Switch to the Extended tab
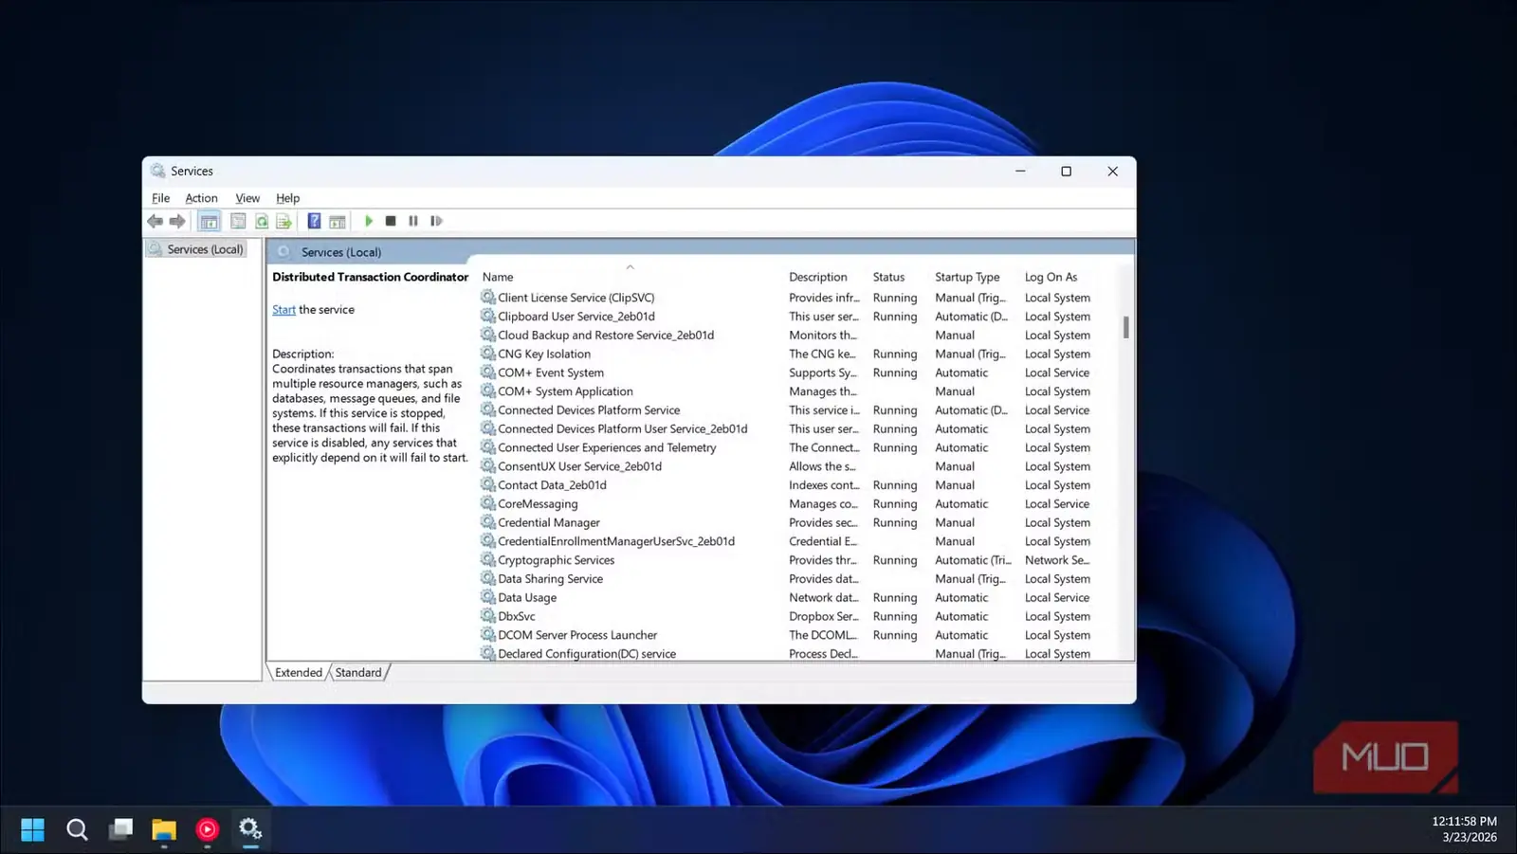The height and width of the screenshot is (854, 1517). (299, 672)
